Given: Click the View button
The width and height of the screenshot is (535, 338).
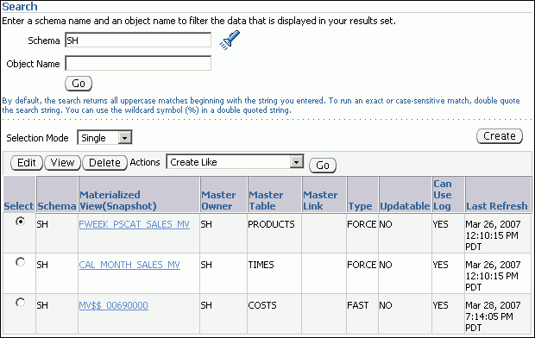Looking at the screenshot, I should pos(62,163).
